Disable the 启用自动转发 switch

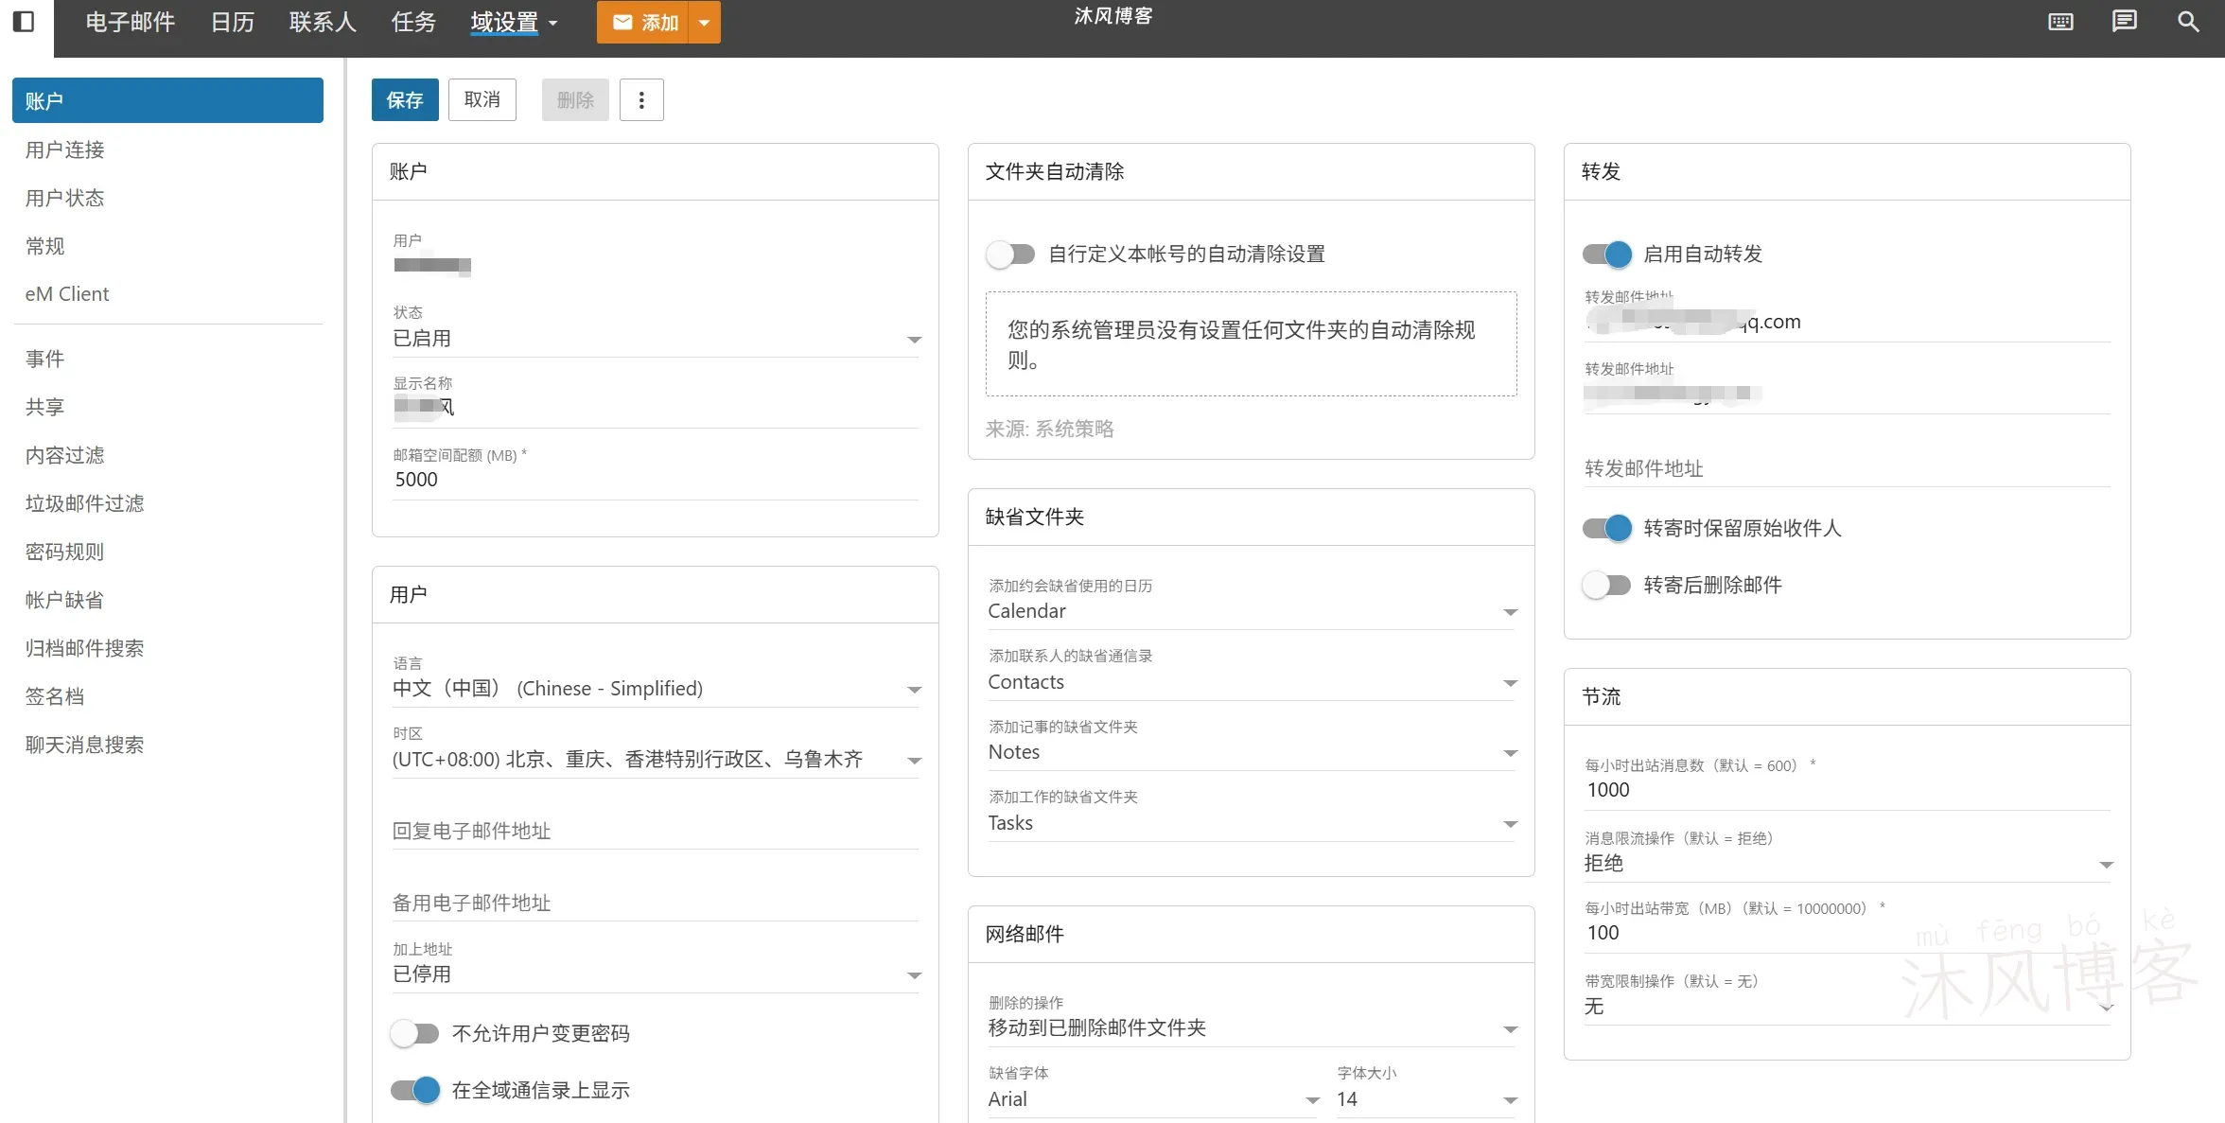tap(1607, 254)
